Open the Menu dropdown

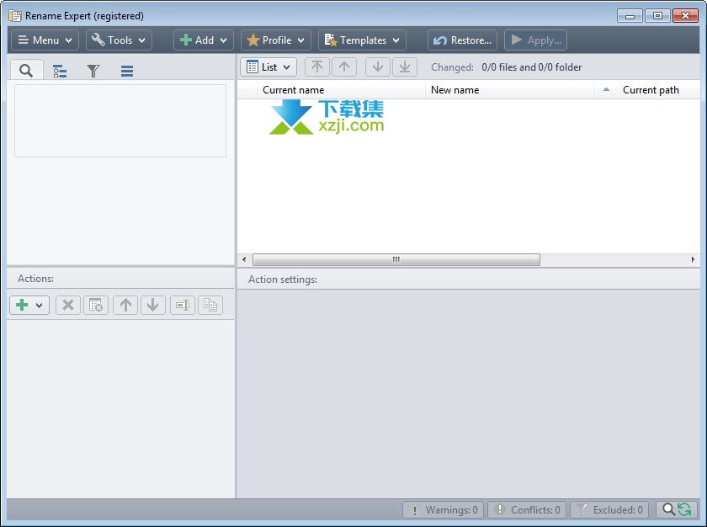click(45, 40)
